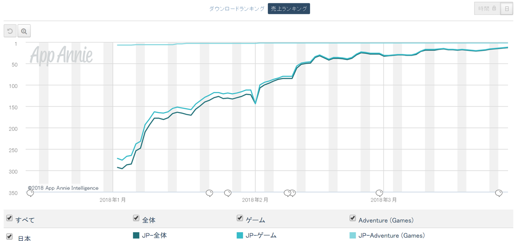
Task: Click the JP-全体 dark teal color swatch
Action: (136, 236)
